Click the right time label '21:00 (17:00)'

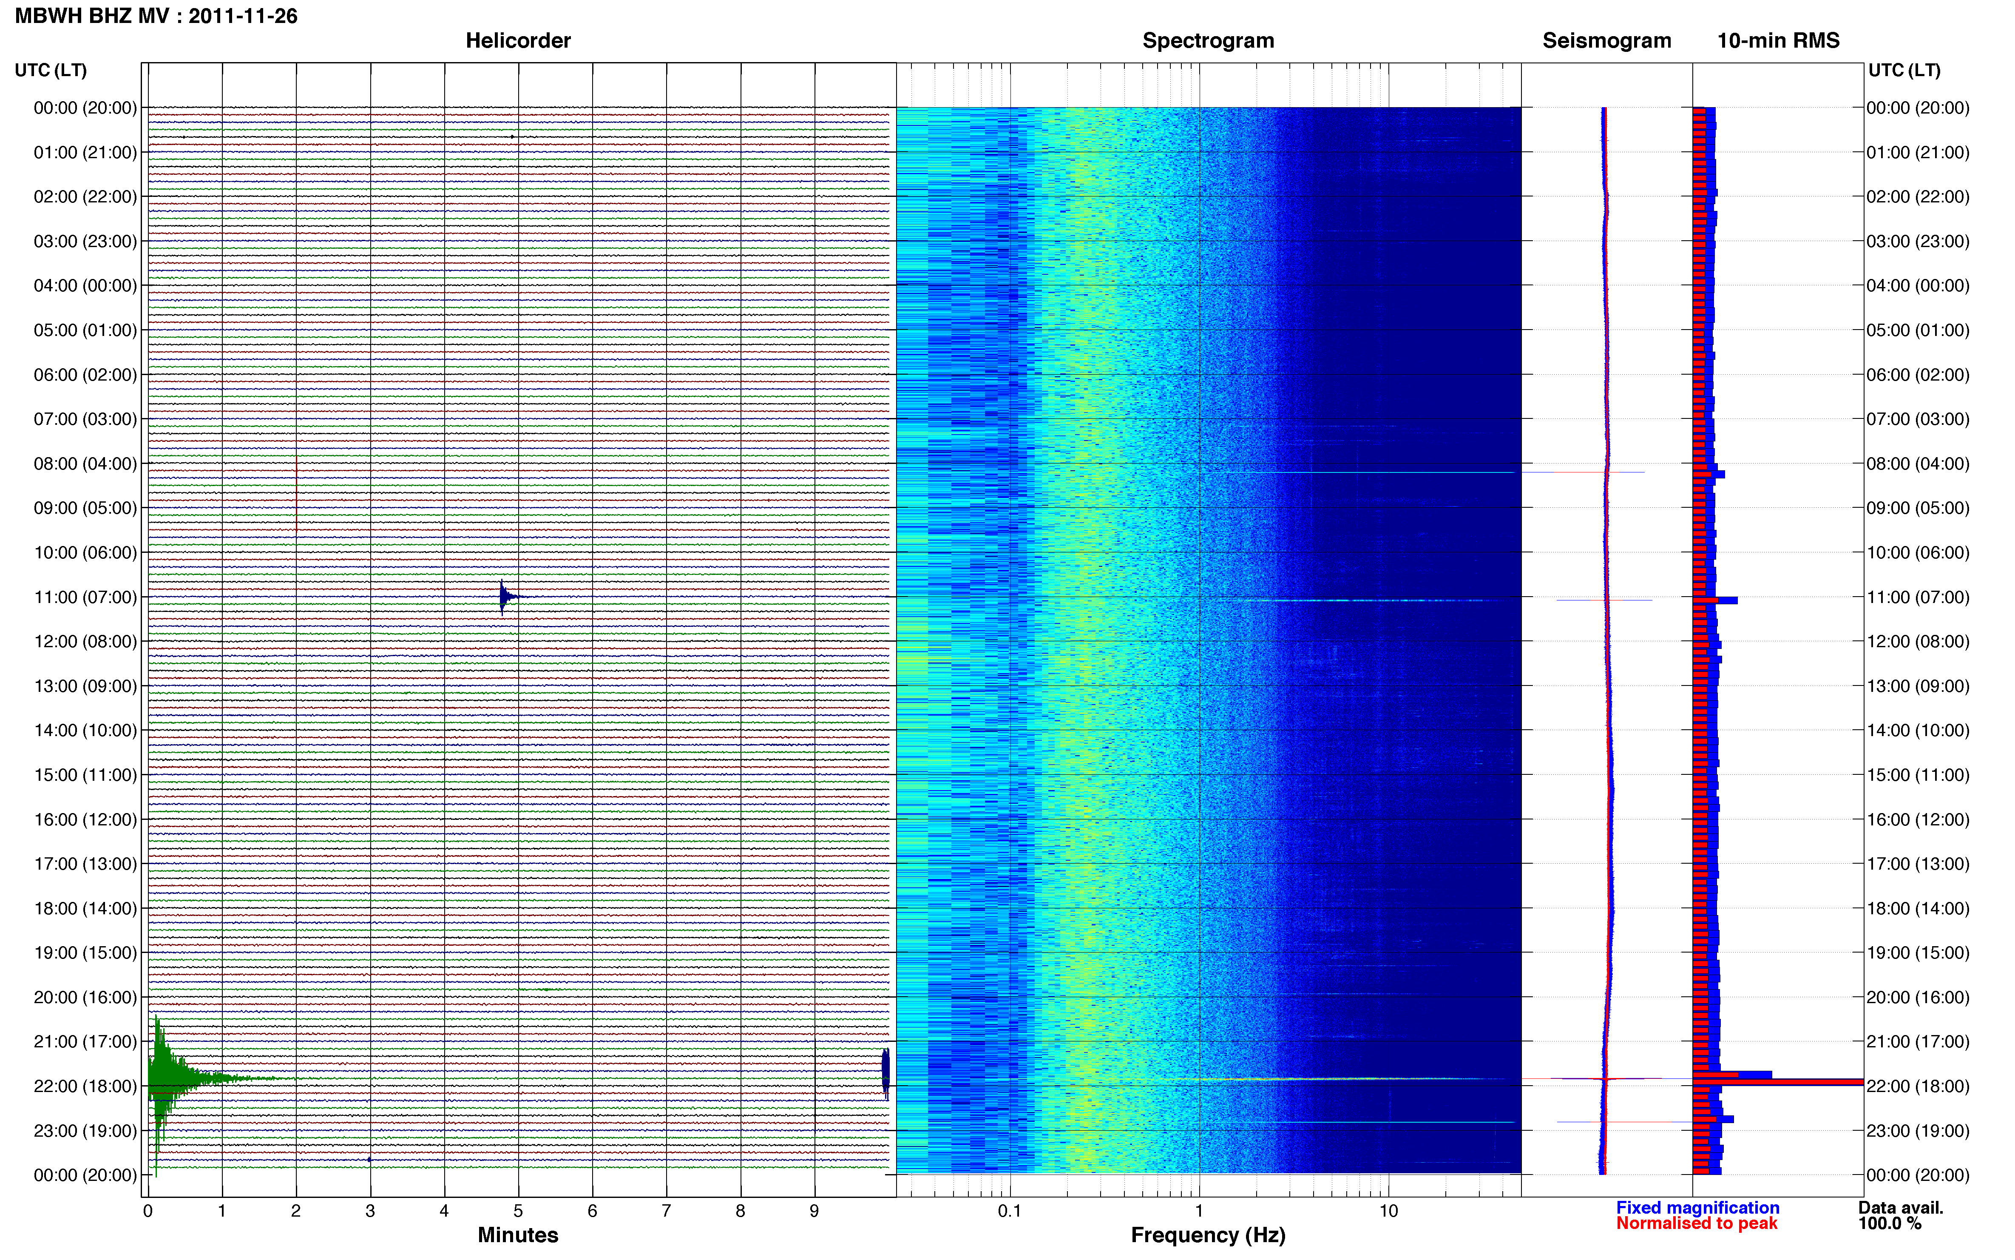(1918, 1042)
